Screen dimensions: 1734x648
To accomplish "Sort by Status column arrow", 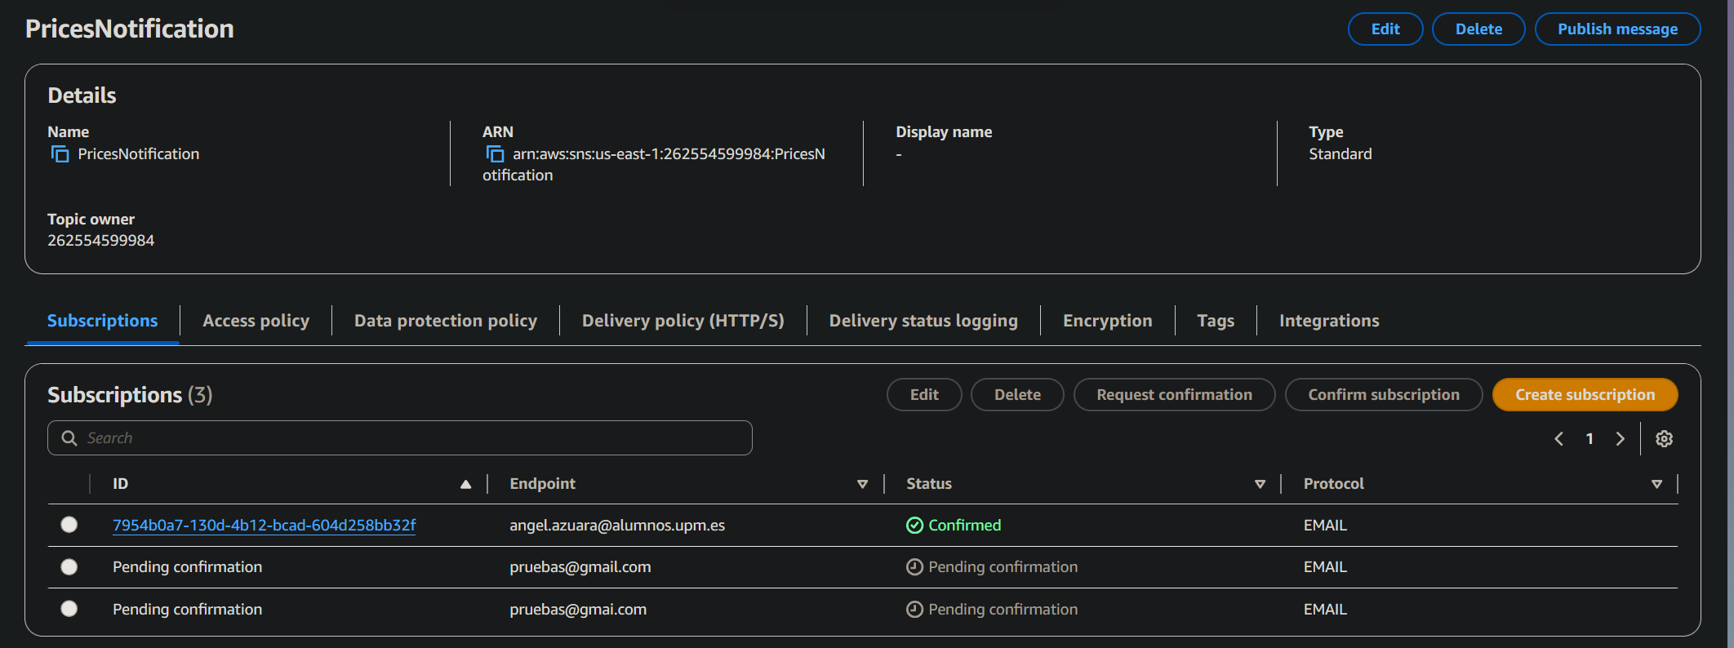I will 1260,484.
